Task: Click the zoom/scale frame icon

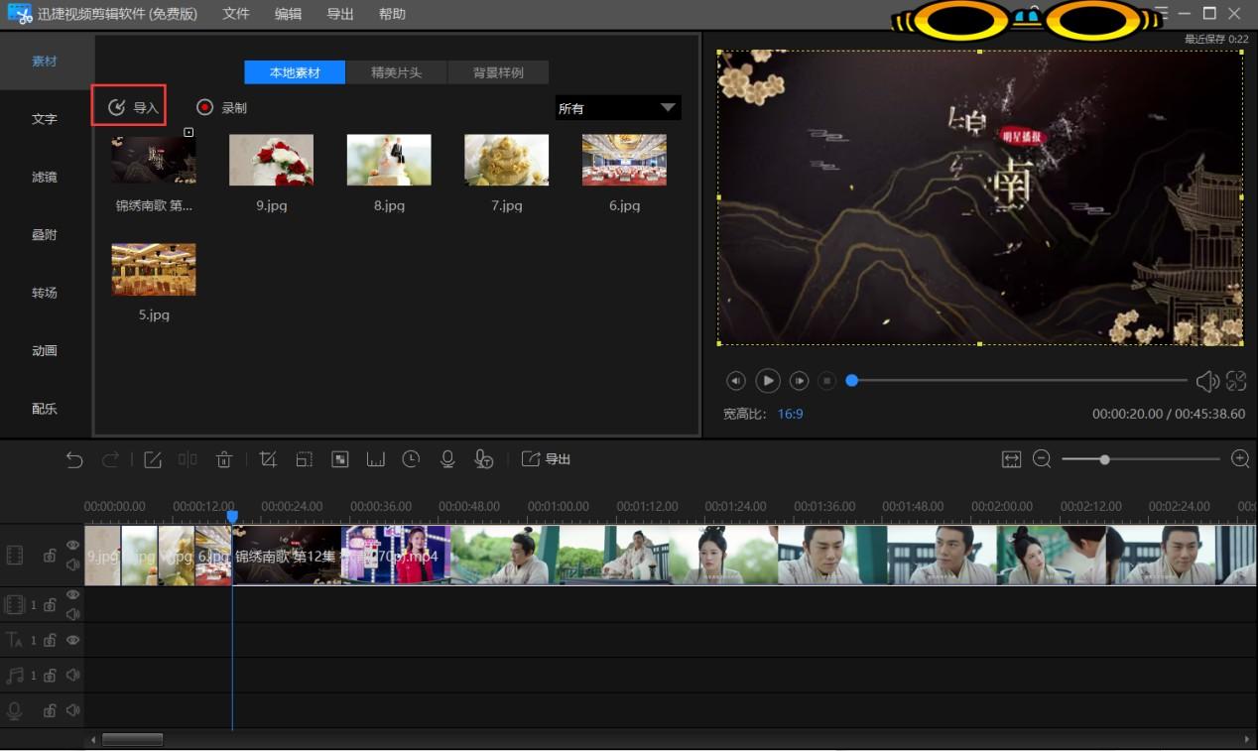Action: click(x=305, y=459)
